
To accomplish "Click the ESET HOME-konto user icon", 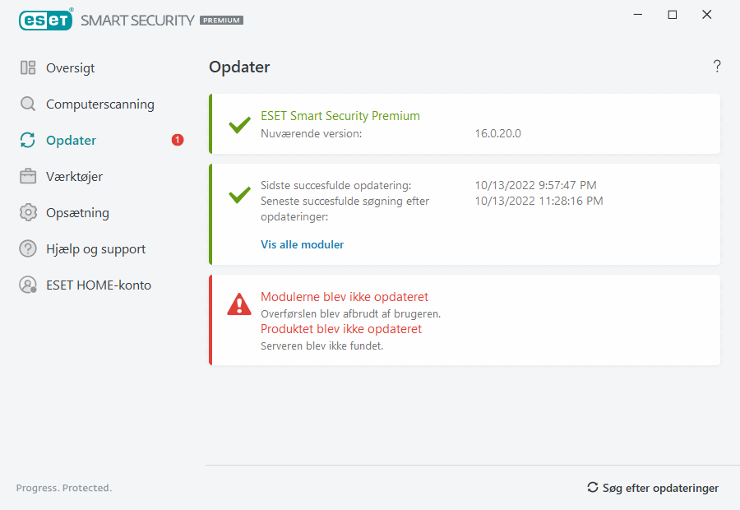I will point(28,285).
